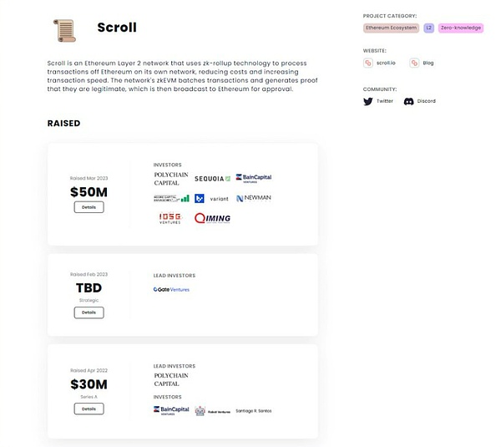Click the Qiming investor logo

pyautogui.click(x=212, y=218)
